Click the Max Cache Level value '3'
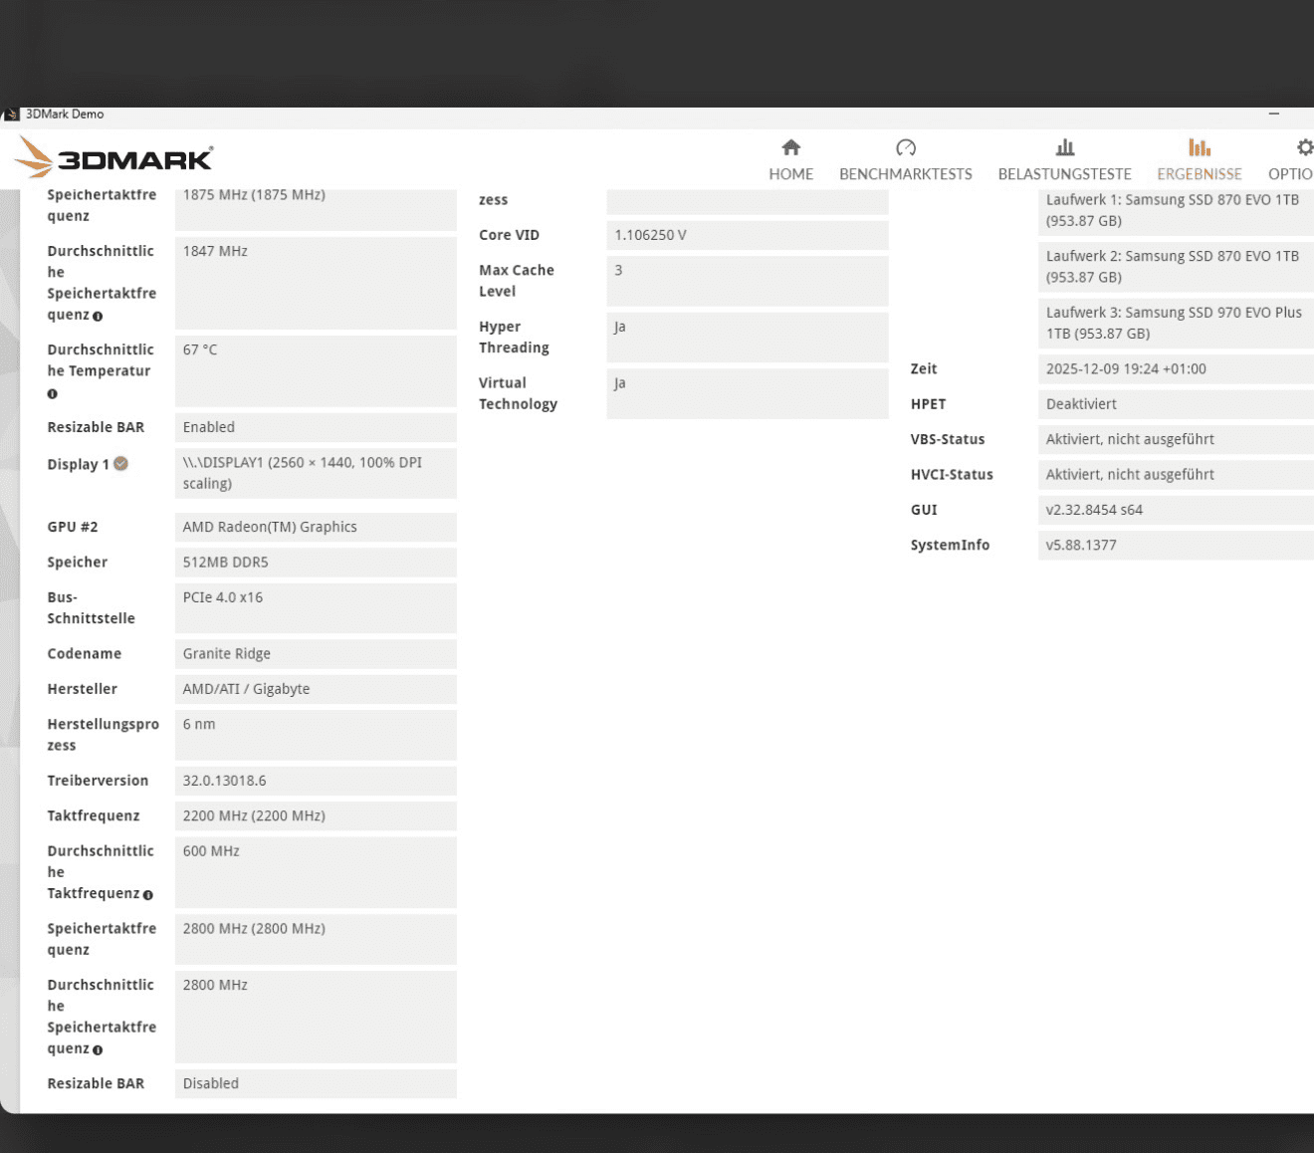1314x1153 pixels. click(x=748, y=281)
